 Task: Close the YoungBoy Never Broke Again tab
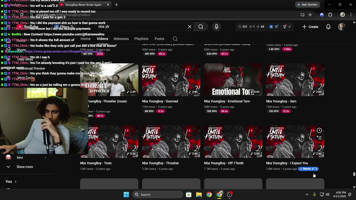pyautogui.click(x=108, y=5)
